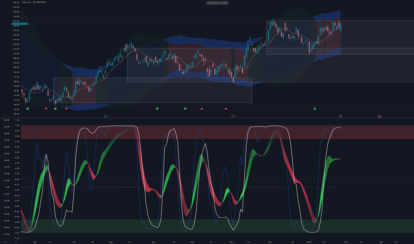Click the -70.00 oscillator scale value
The width and height of the screenshot is (414, 244).
pyautogui.click(x=6, y=234)
